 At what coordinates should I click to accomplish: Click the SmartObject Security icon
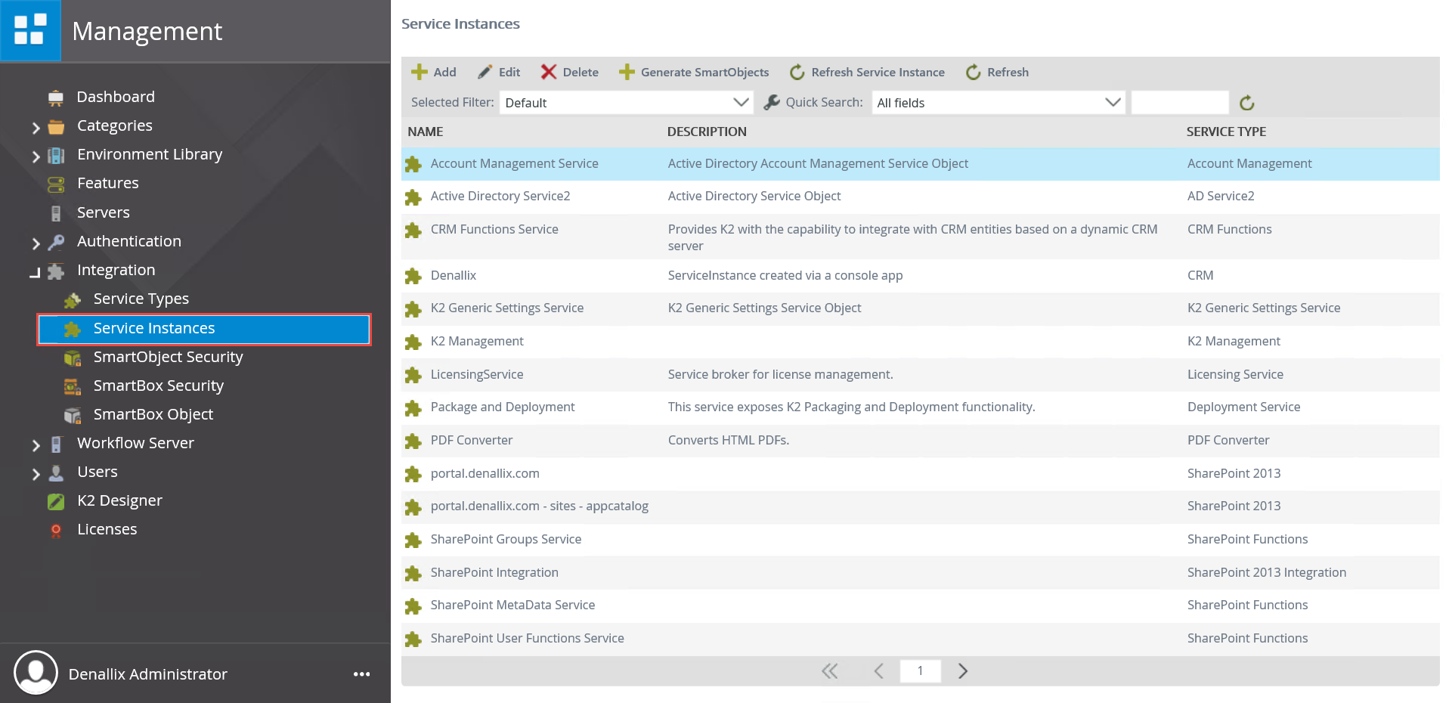point(73,358)
